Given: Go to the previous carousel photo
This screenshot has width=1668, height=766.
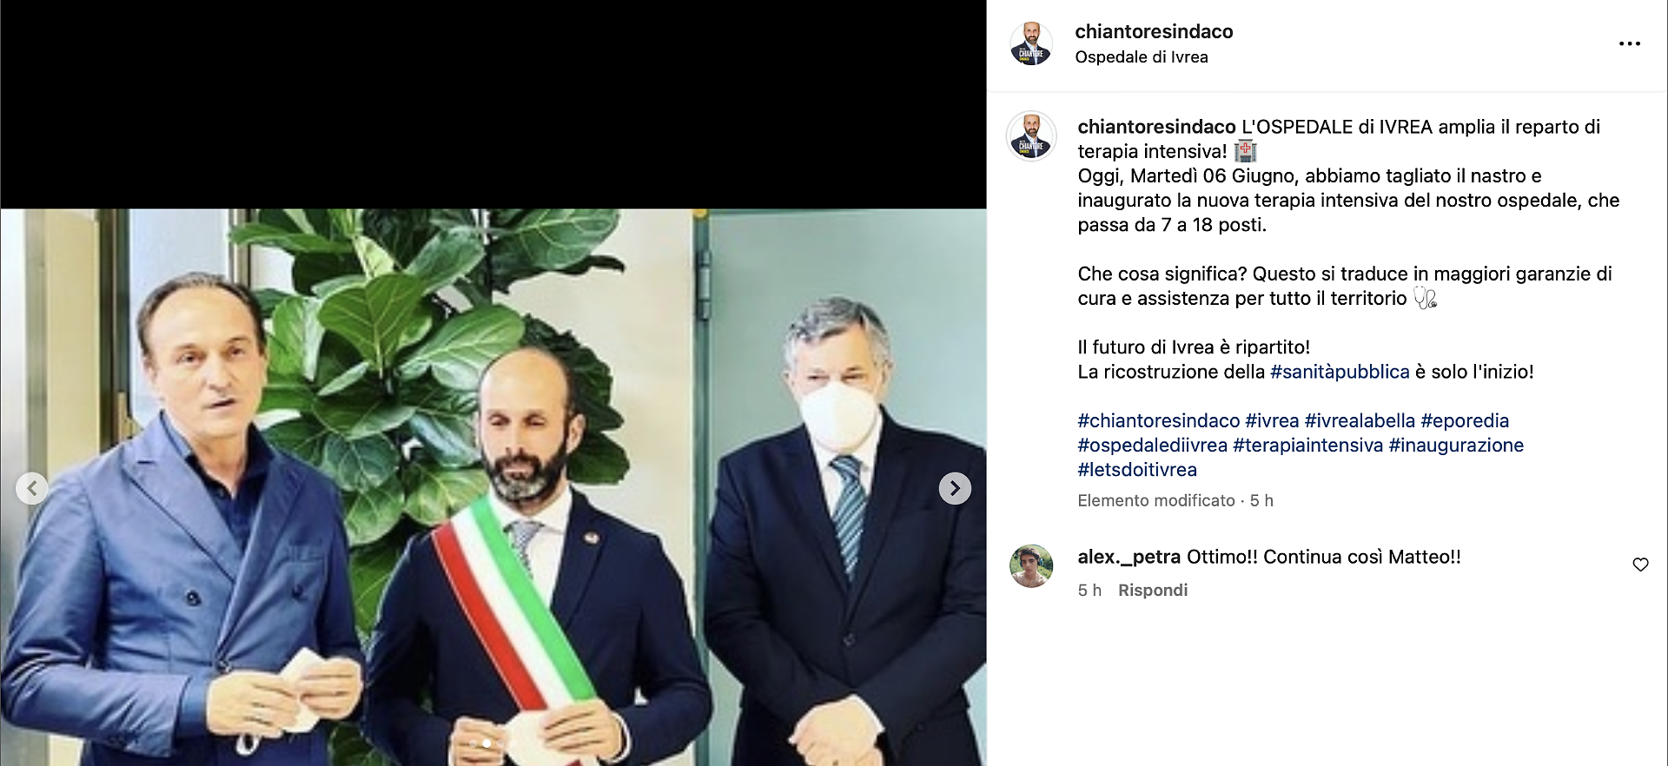Looking at the screenshot, I should pyautogui.click(x=32, y=488).
